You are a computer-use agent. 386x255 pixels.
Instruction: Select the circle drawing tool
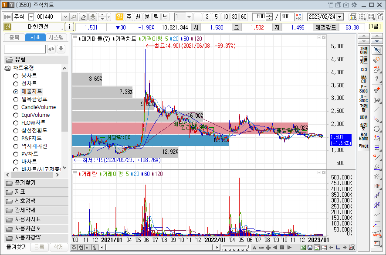point(377,129)
